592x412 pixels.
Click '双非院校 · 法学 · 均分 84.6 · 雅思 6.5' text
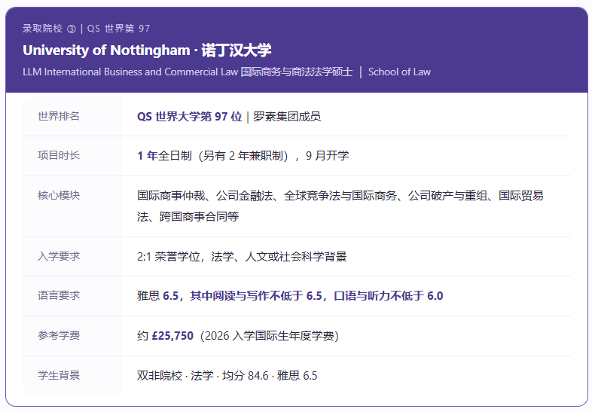pyautogui.click(x=227, y=376)
